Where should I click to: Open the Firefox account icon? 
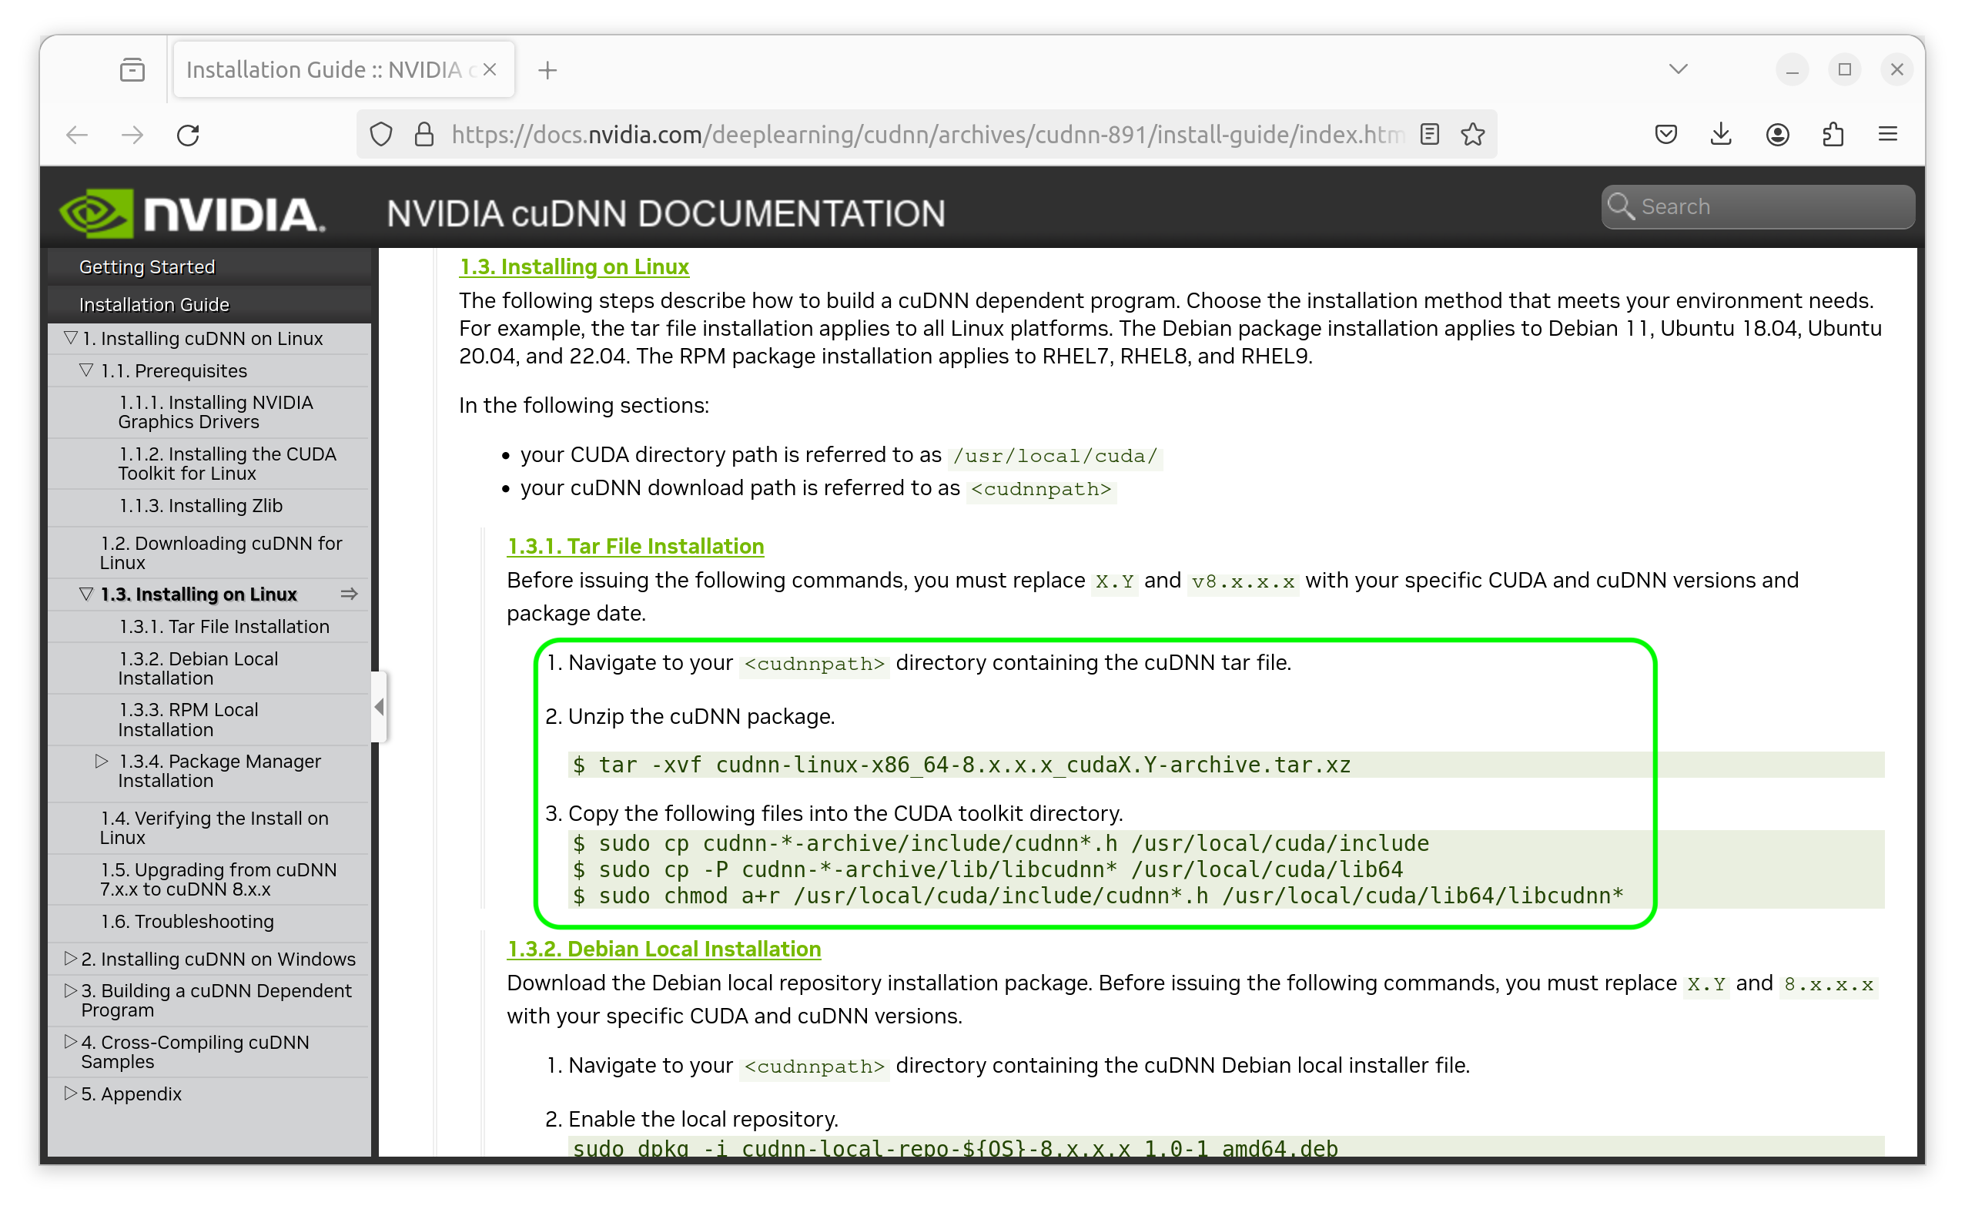click(x=1778, y=134)
